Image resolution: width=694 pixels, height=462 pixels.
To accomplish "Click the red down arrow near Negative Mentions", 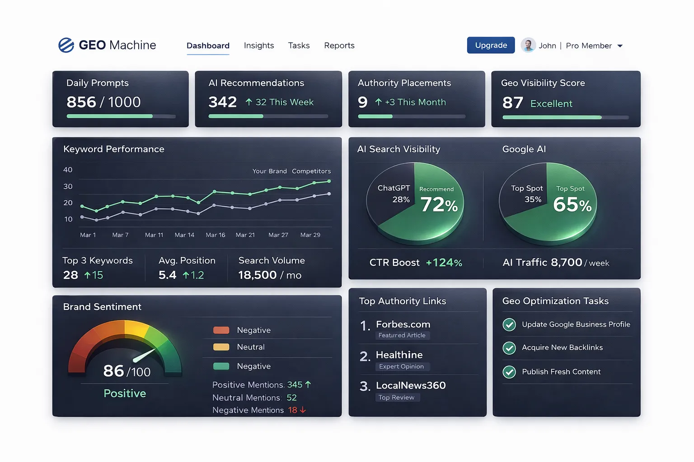I will [x=304, y=410].
